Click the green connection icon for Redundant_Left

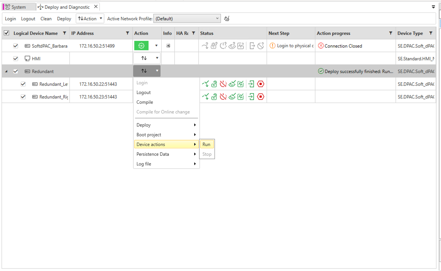205,84
